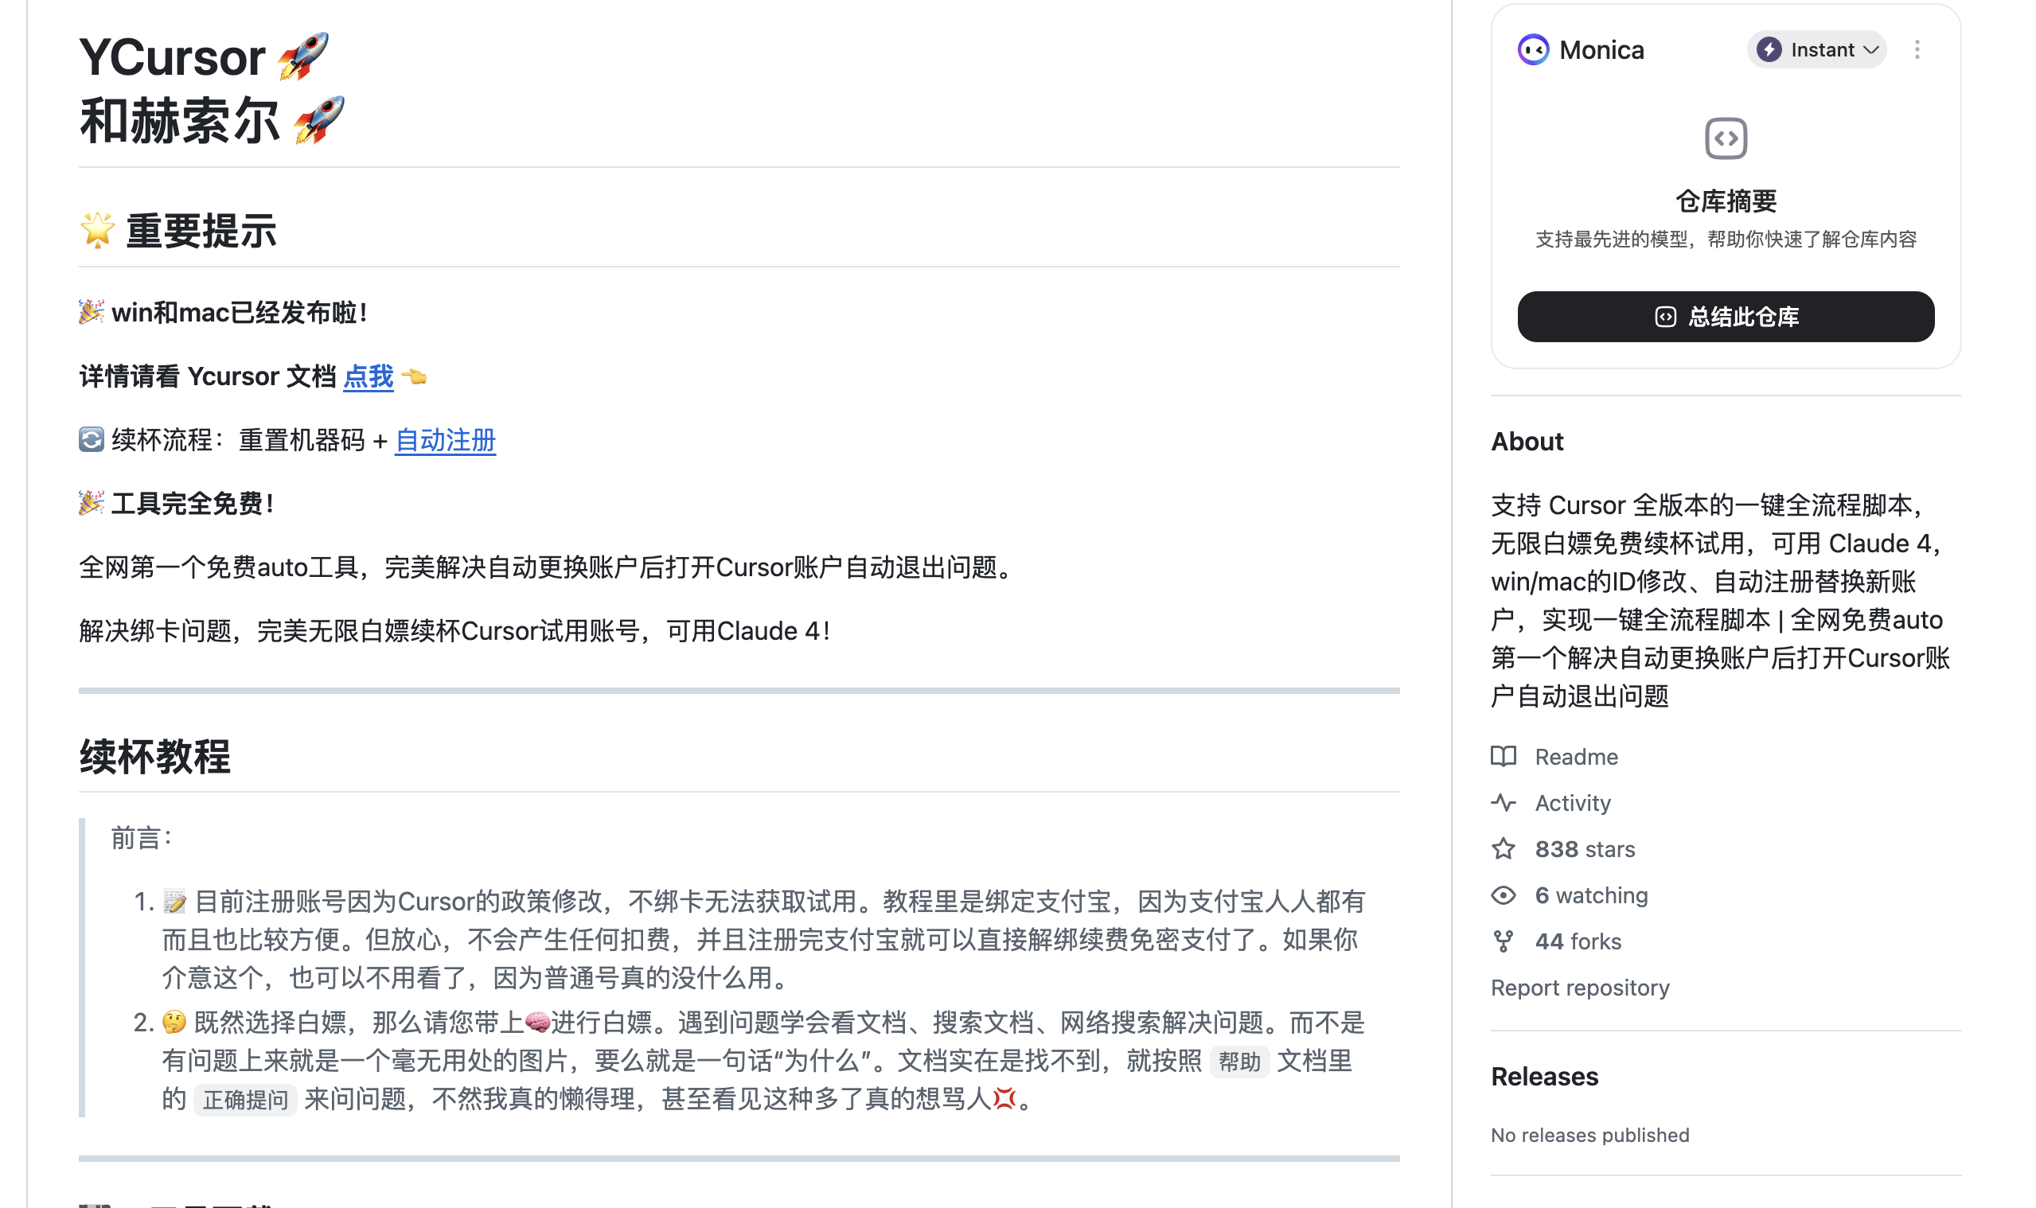Open the 点我 documentation link
2036x1208 pixels.
click(368, 376)
